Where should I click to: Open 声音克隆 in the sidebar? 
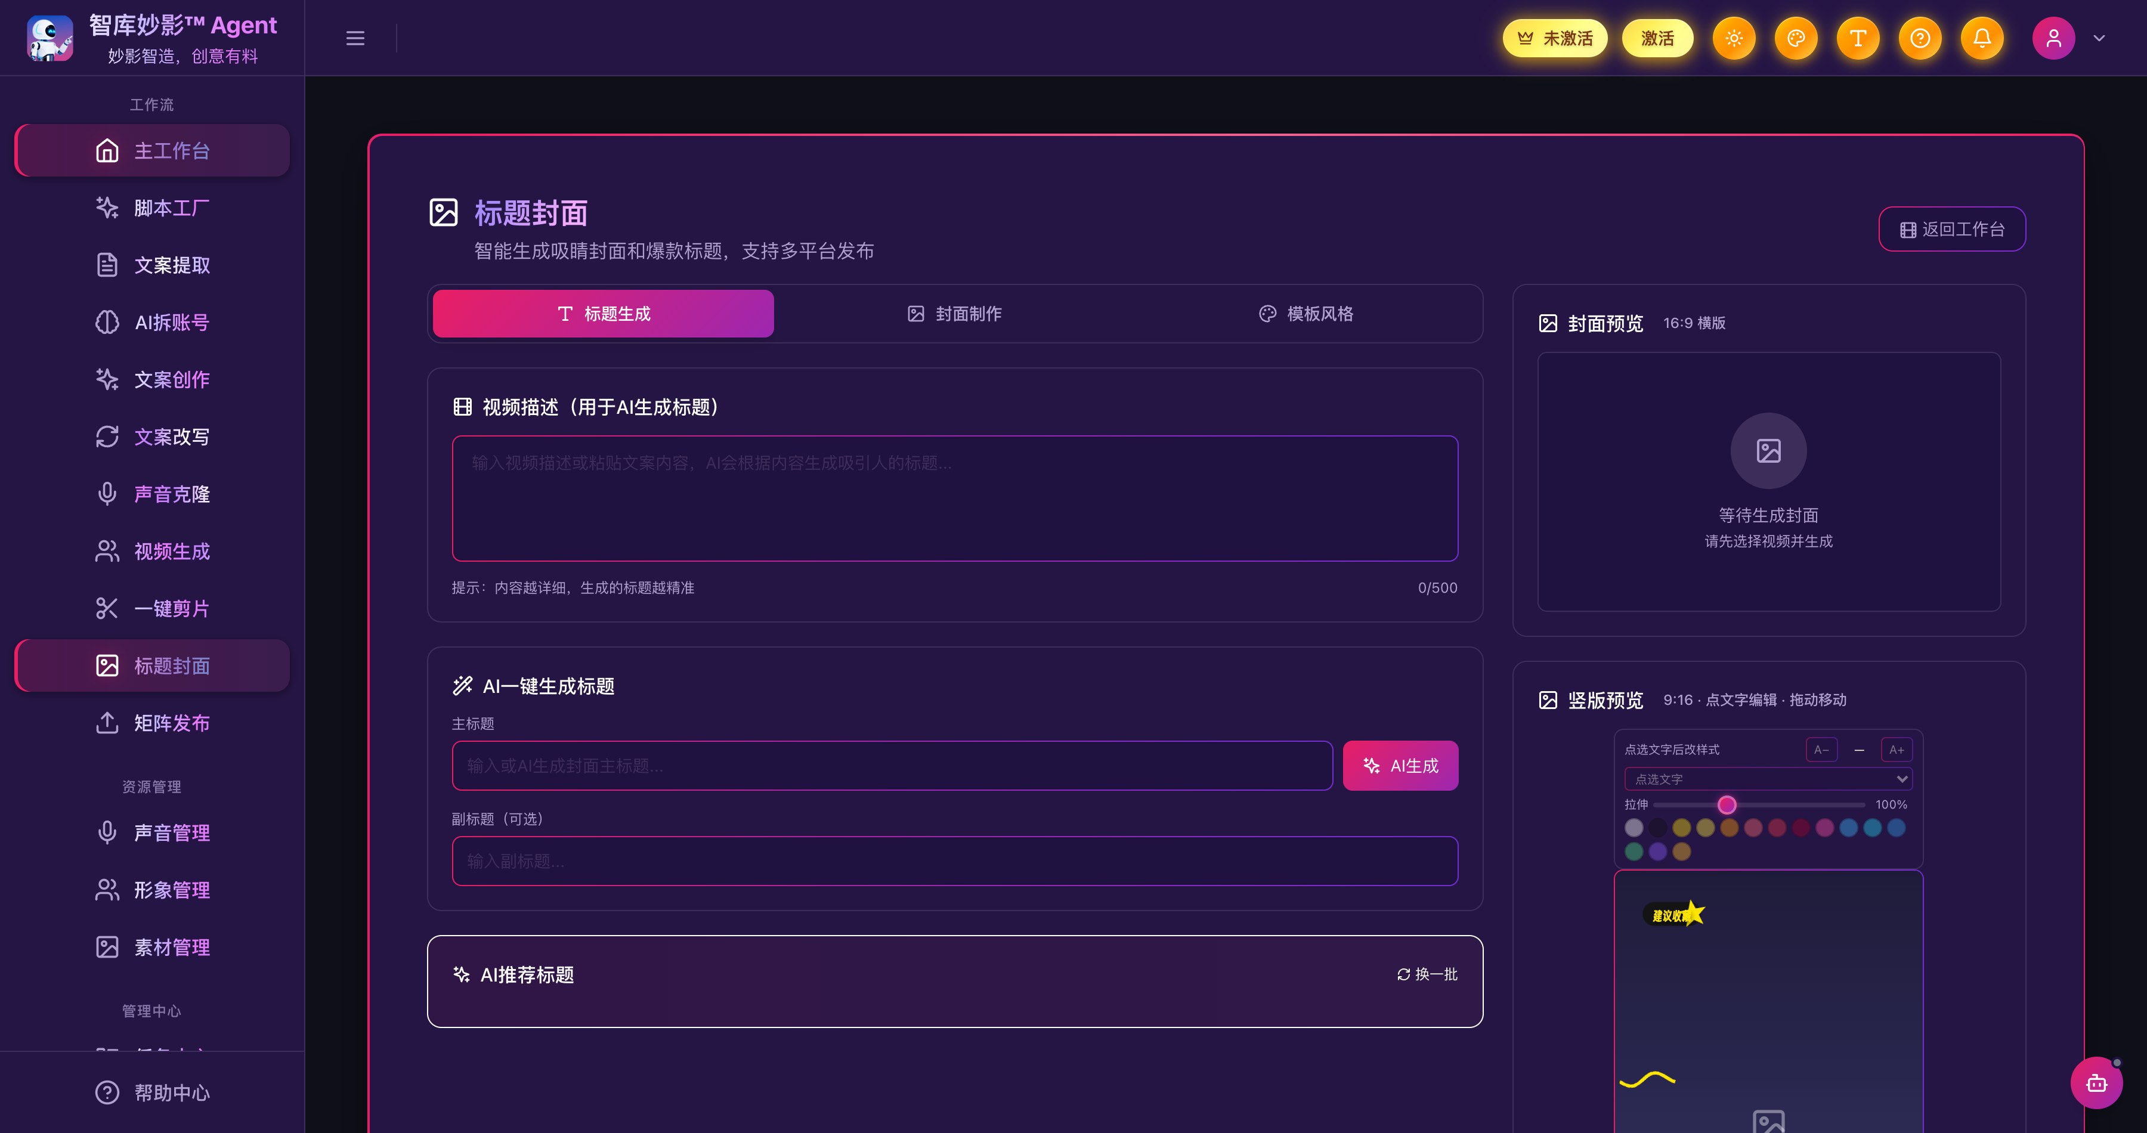[153, 494]
